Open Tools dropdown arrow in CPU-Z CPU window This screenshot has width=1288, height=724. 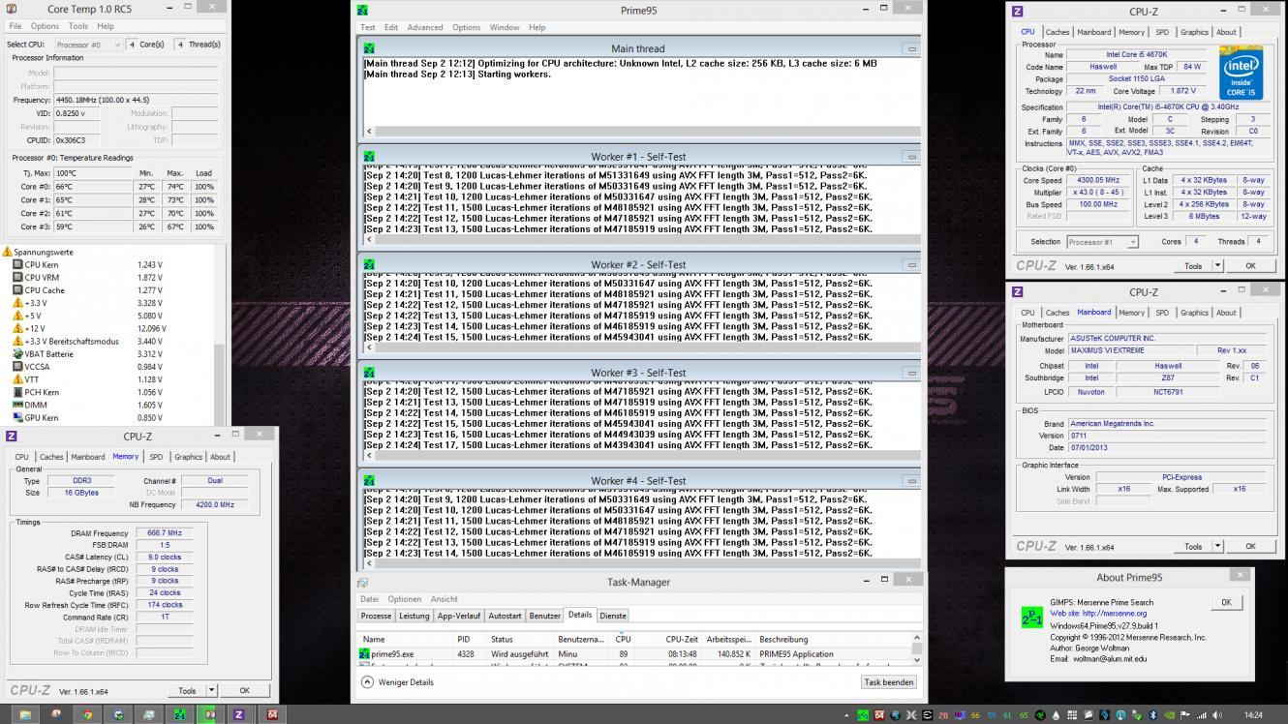tap(1218, 266)
